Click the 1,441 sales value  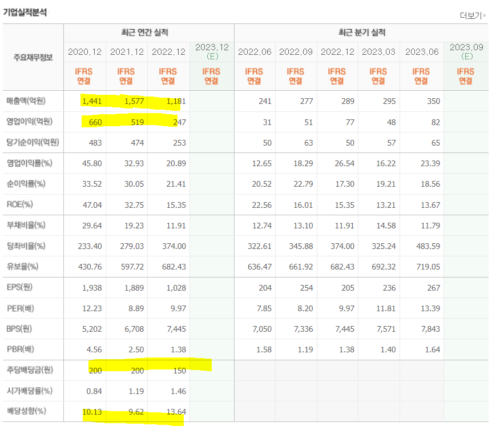tap(92, 101)
